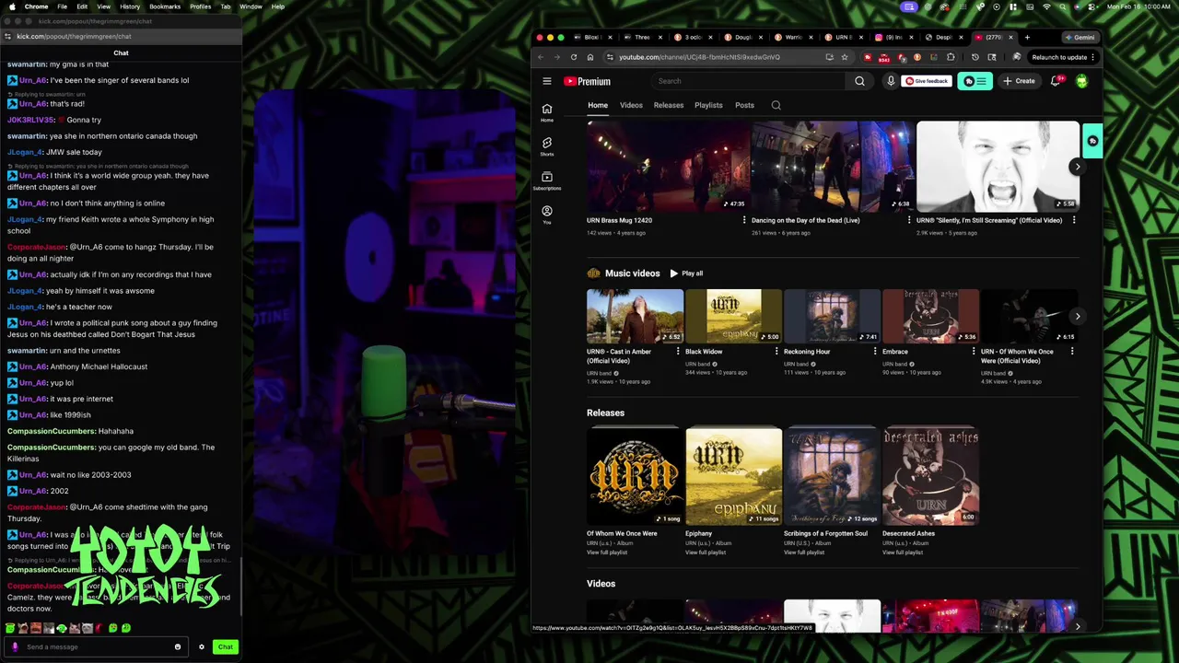Open Bookmarks menu in macOS menu bar
The image size is (1179, 663).
[165, 6]
